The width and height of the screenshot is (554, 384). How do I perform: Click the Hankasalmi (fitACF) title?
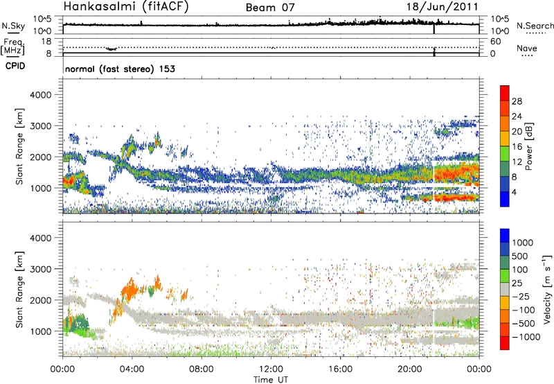tap(126, 7)
